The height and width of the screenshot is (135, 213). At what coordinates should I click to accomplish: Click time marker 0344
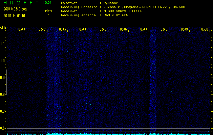pos(83,29)
